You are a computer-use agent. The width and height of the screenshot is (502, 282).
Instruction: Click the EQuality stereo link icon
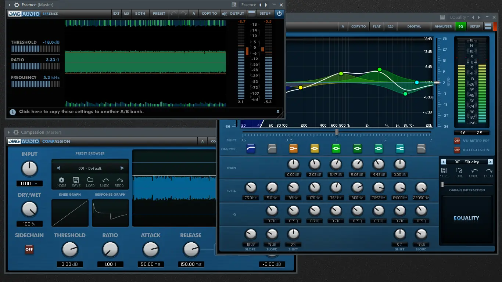[390, 26]
